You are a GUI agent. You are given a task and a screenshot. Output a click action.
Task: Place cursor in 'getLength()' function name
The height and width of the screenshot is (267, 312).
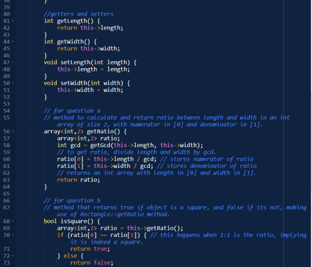coord(75,21)
